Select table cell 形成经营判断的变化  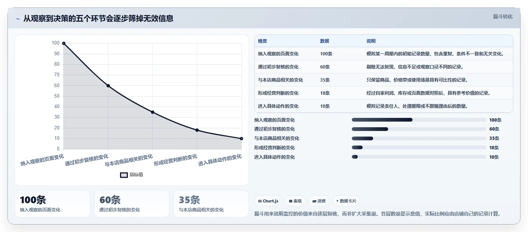pyautogui.click(x=278, y=93)
